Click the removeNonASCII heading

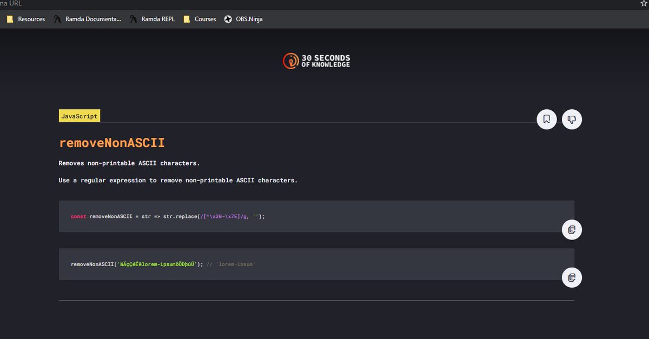coord(112,143)
